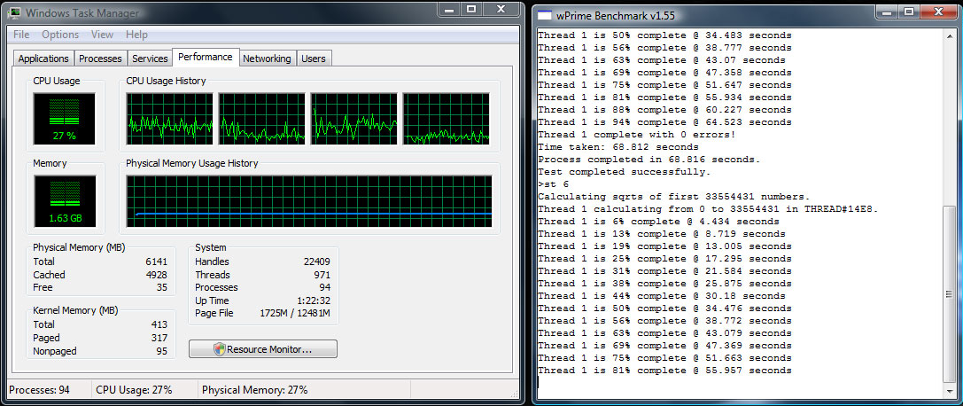
Task: Click the Page File value 1725M / 12481M
Action: 295,313
